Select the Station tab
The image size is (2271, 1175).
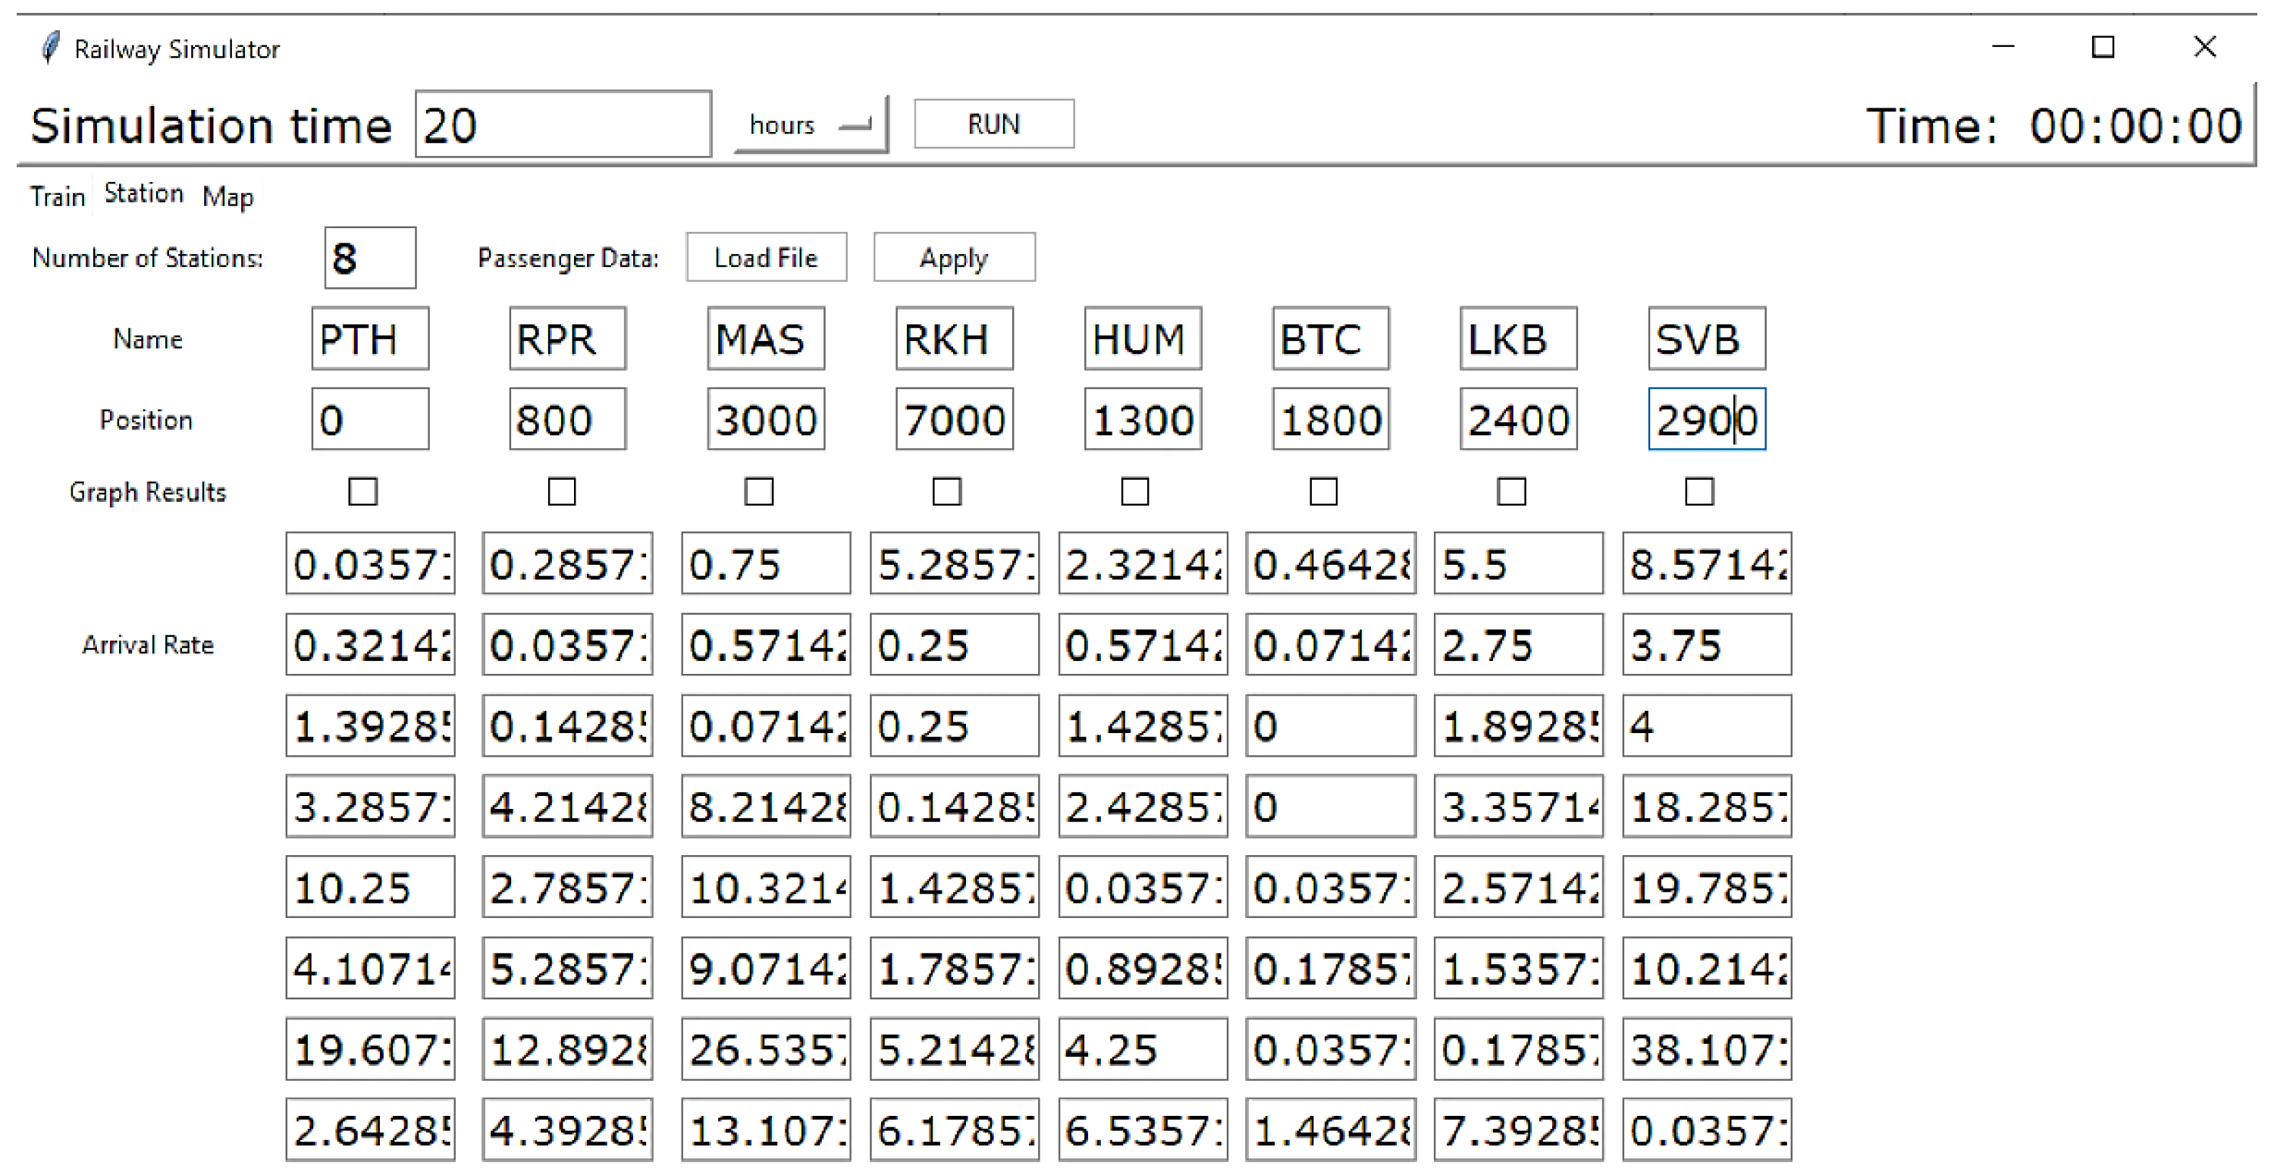(143, 193)
